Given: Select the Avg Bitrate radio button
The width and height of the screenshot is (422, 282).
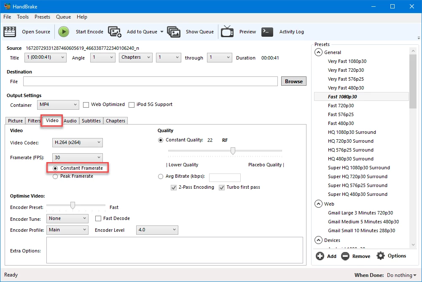Looking at the screenshot, I should 161,176.
